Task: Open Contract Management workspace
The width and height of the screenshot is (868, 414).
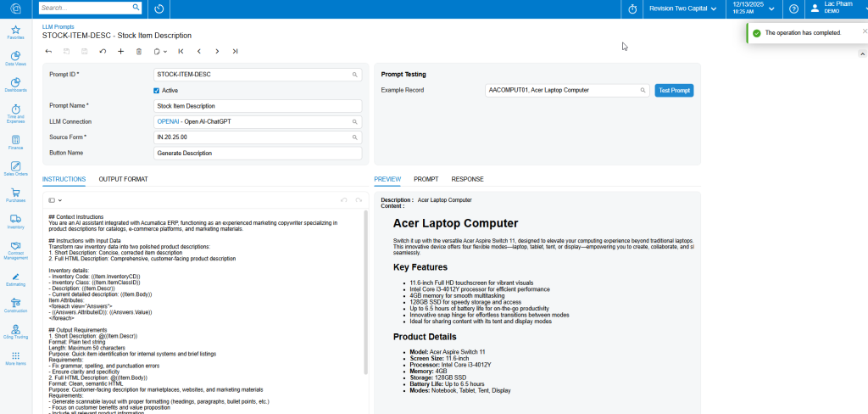Action: point(15,250)
